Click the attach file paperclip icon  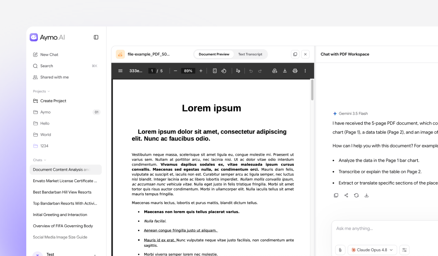pyautogui.click(x=340, y=250)
